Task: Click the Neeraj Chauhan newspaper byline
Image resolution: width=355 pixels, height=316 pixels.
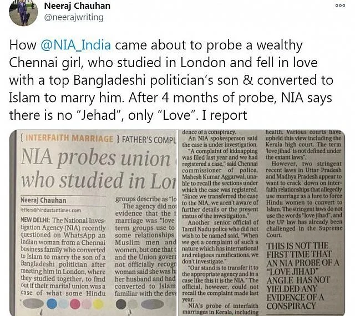Action: point(43,200)
